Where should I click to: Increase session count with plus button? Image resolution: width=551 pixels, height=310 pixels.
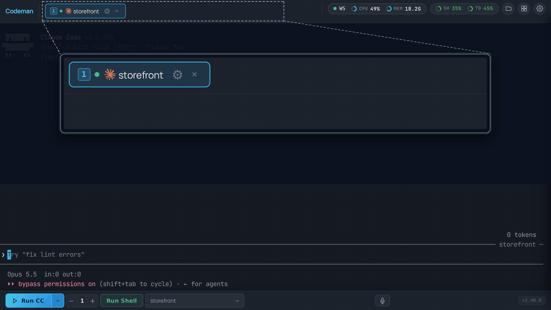point(93,301)
